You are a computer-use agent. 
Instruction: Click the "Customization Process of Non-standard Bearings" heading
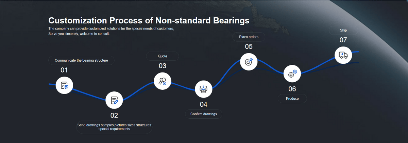149,20
